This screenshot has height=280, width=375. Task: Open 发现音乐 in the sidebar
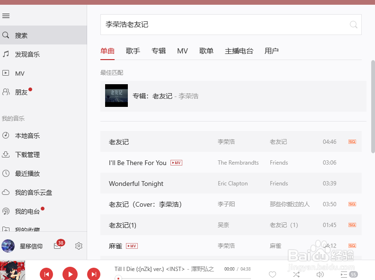click(x=43, y=54)
